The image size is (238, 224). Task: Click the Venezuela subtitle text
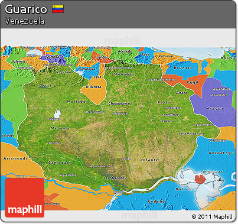(x=25, y=21)
